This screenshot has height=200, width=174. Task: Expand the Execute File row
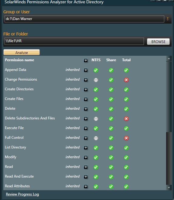[x=86, y=128]
